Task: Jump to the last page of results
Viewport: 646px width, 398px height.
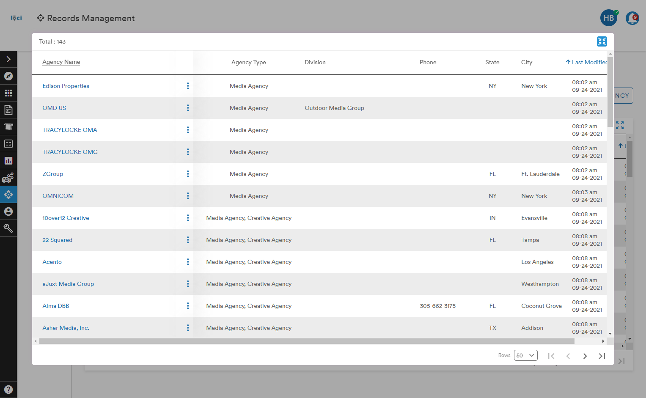Action: [x=602, y=356]
